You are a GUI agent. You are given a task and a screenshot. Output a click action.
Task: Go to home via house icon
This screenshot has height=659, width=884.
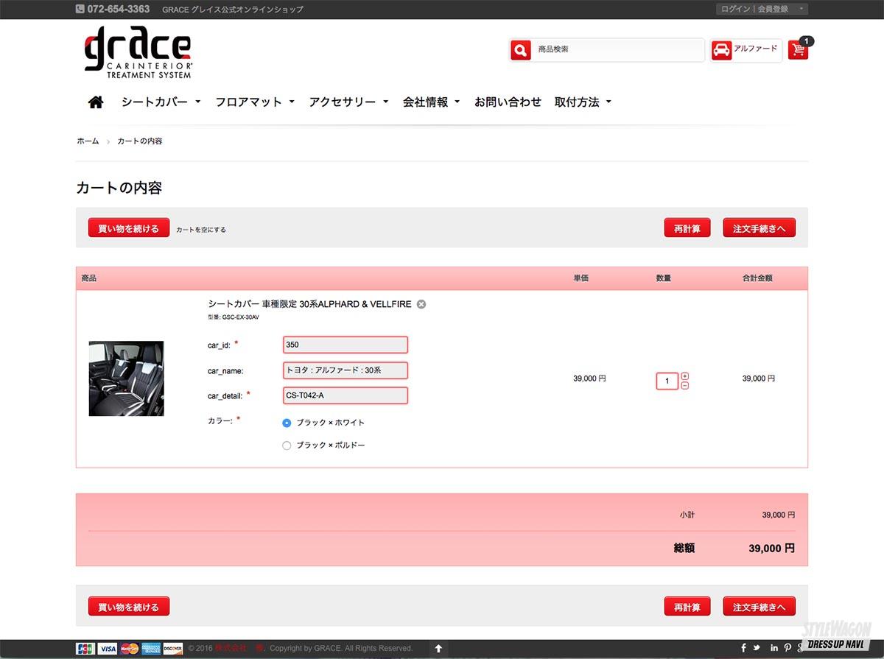pyautogui.click(x=96, y=102)
